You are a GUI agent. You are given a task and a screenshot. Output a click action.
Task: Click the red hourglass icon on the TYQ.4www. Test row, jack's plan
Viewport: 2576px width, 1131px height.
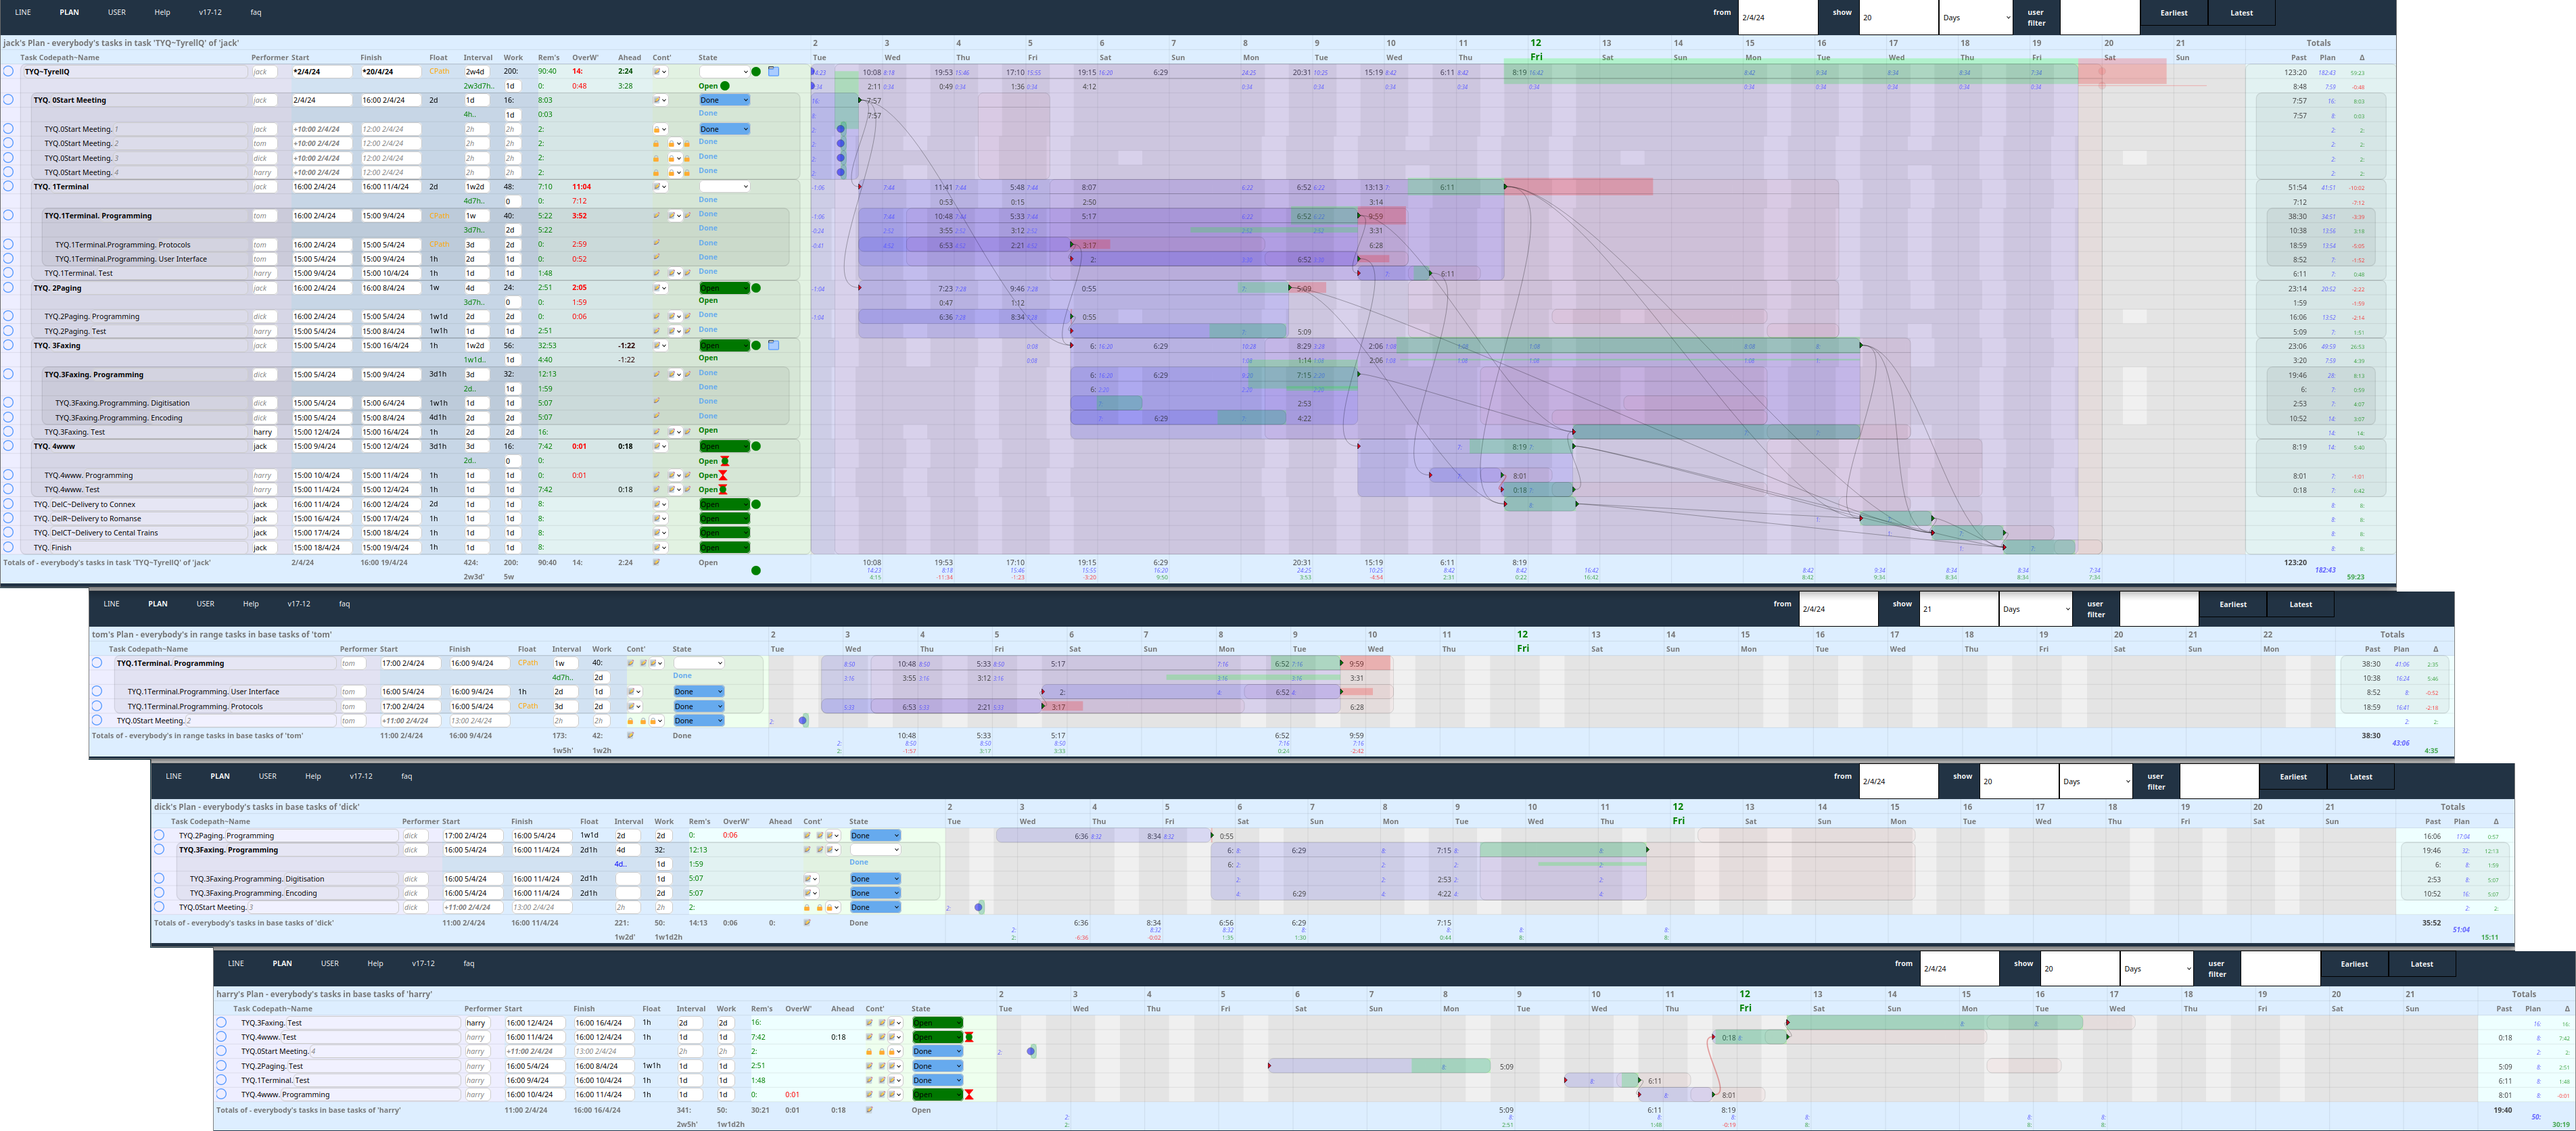pyautogui.click(x=723, y=489)
